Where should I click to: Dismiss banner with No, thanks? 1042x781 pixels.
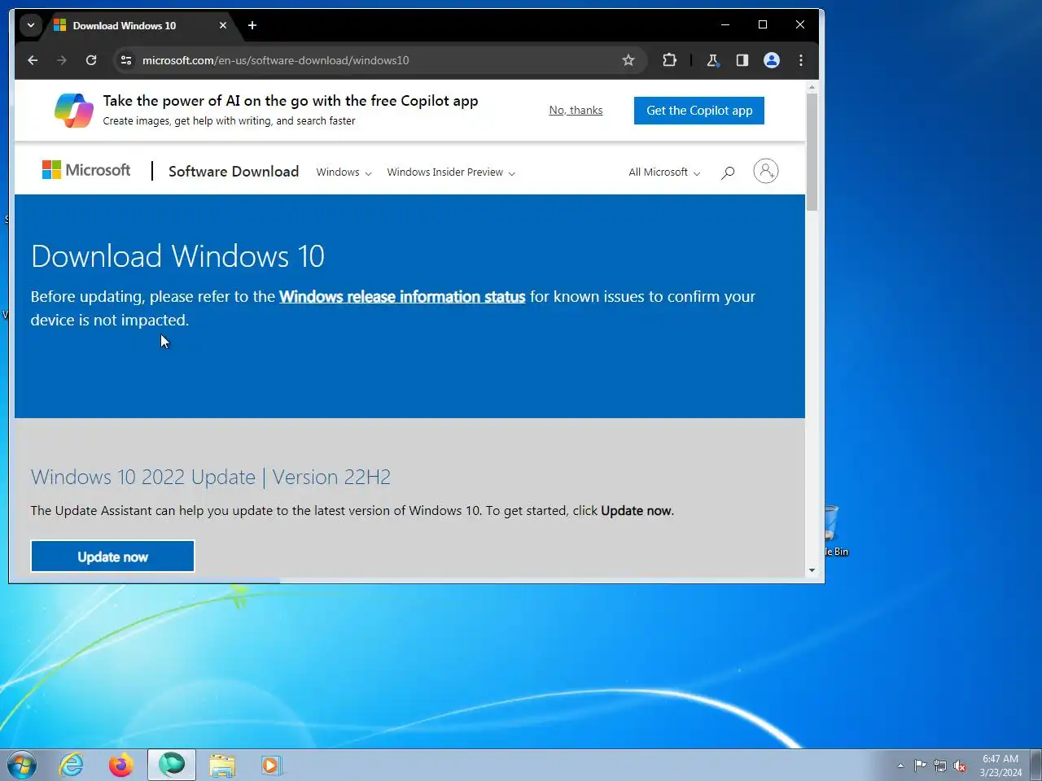click(576, 111)
